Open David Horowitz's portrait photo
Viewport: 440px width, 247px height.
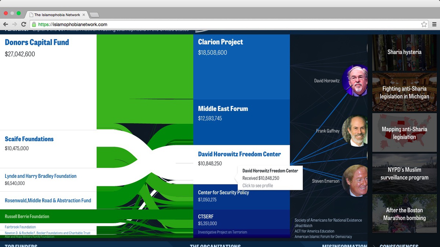click(355, 81)
